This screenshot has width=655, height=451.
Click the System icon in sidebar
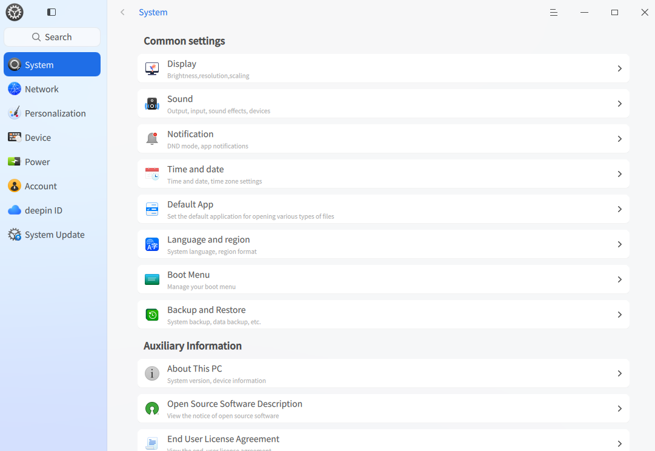[15, 64]
